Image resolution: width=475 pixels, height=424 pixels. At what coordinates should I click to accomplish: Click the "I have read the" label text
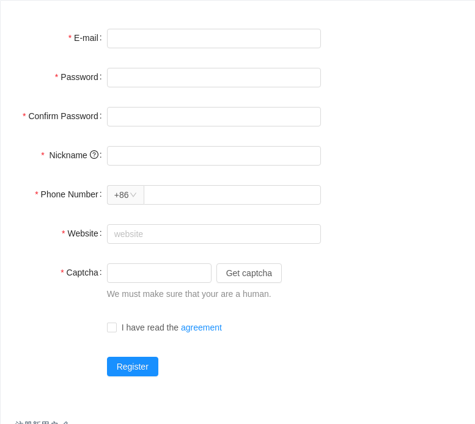150,327
